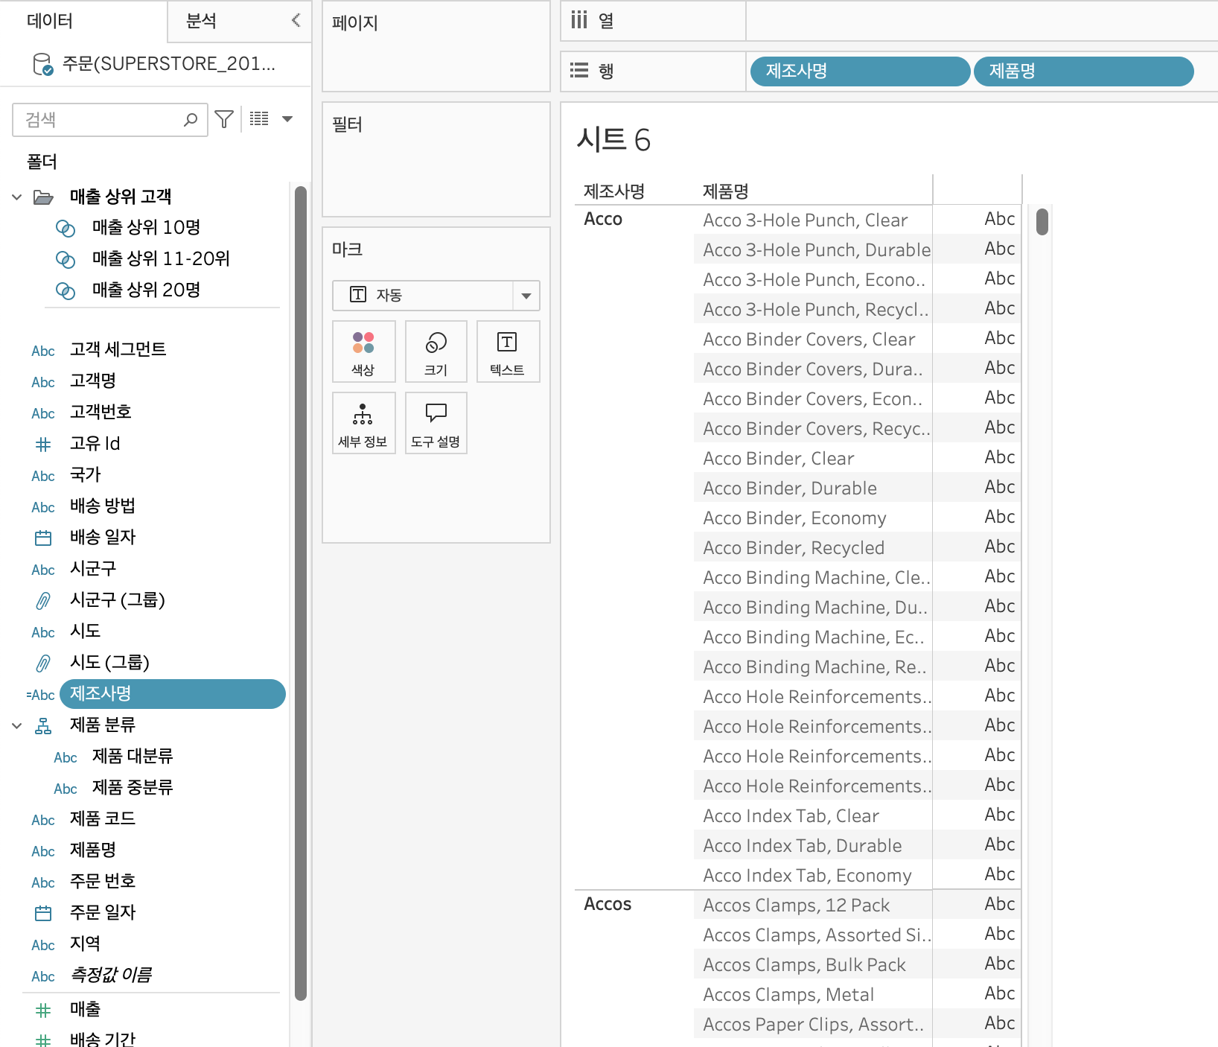Click the 검색 search field
Viewport: 1218px width, 1047px height.
[x=97, y=120]
